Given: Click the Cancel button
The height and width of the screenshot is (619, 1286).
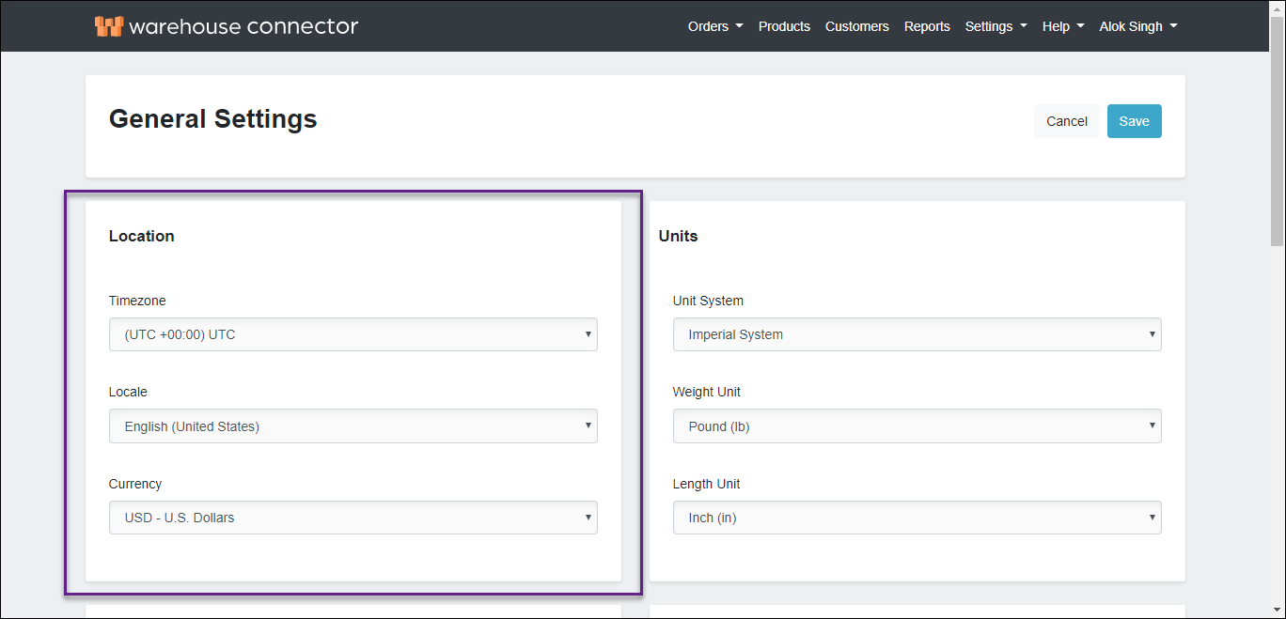Looking at the screenshot, I should click(1066, 121).
